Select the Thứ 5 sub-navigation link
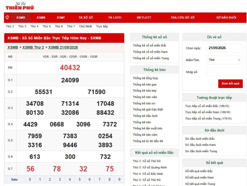The image size is (247, 186). click(x=46, y=26)
